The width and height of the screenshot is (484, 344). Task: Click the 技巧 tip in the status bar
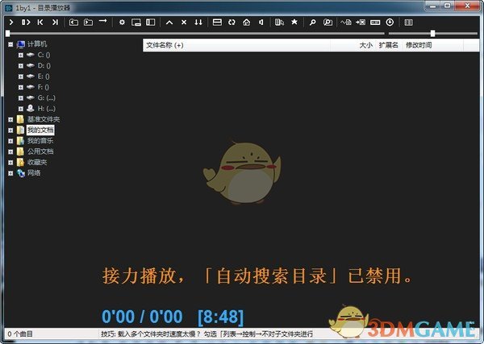click(x=207, y=334)
